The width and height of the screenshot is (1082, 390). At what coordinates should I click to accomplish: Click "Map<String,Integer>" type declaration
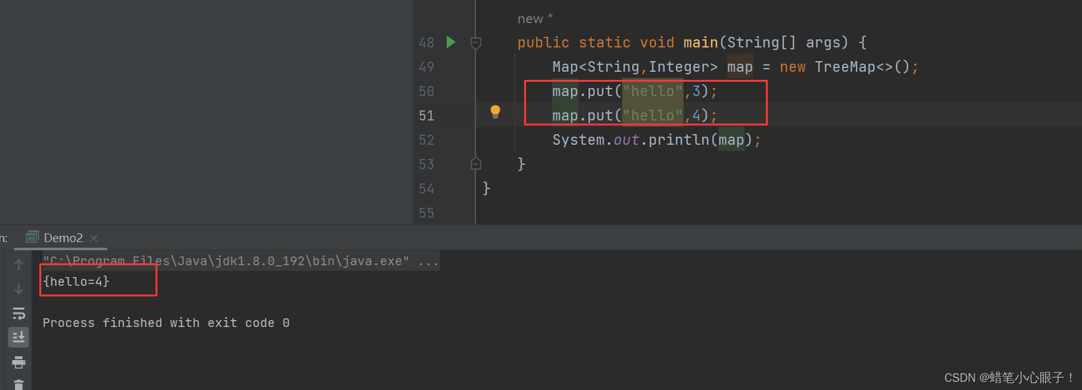(635, 67)
